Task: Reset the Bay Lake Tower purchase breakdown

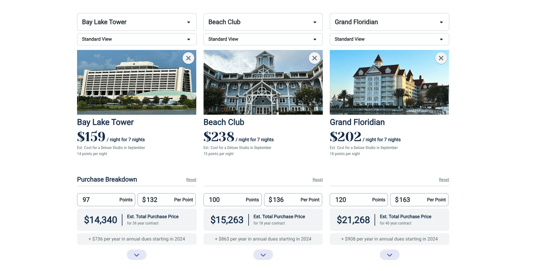Action: [191, 180]
